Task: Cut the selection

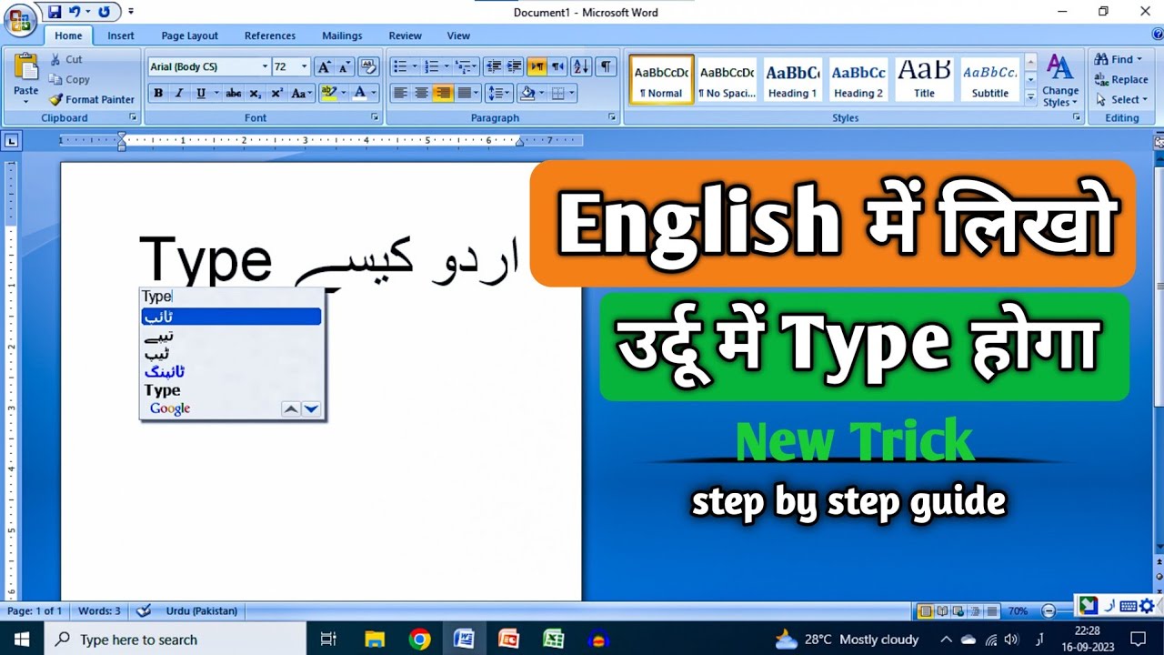Action: 66,59
